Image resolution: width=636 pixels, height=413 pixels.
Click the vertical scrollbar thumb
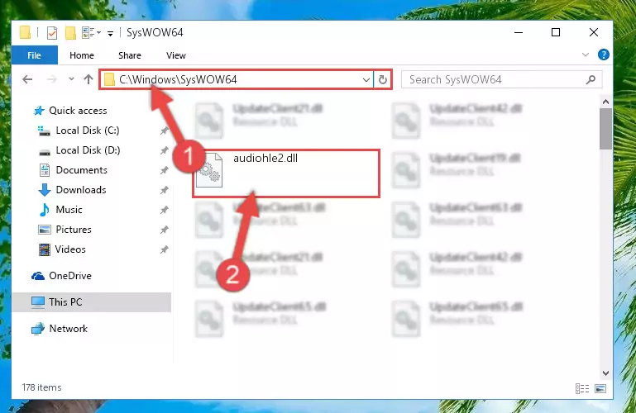point(605,129)
